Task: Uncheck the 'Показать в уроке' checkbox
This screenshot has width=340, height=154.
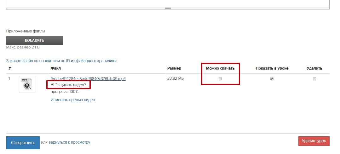Action: coord(272,79)
